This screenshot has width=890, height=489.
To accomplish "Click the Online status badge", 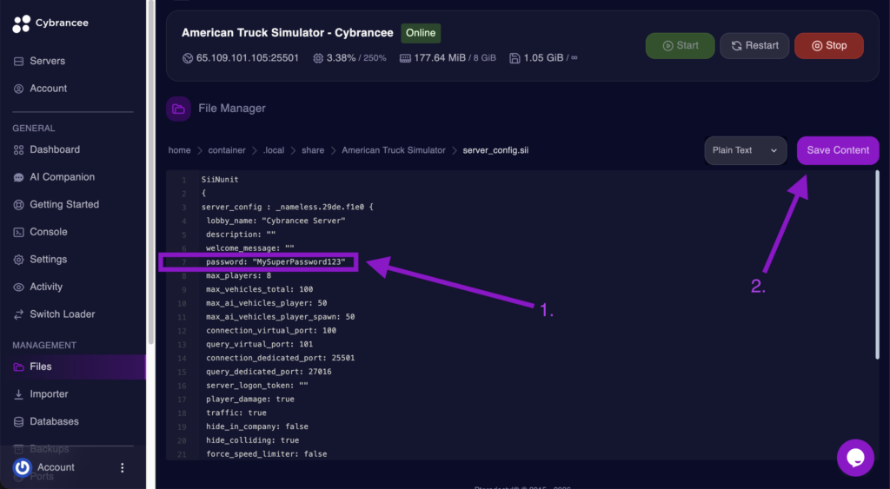I will click(x=421, y=33).
